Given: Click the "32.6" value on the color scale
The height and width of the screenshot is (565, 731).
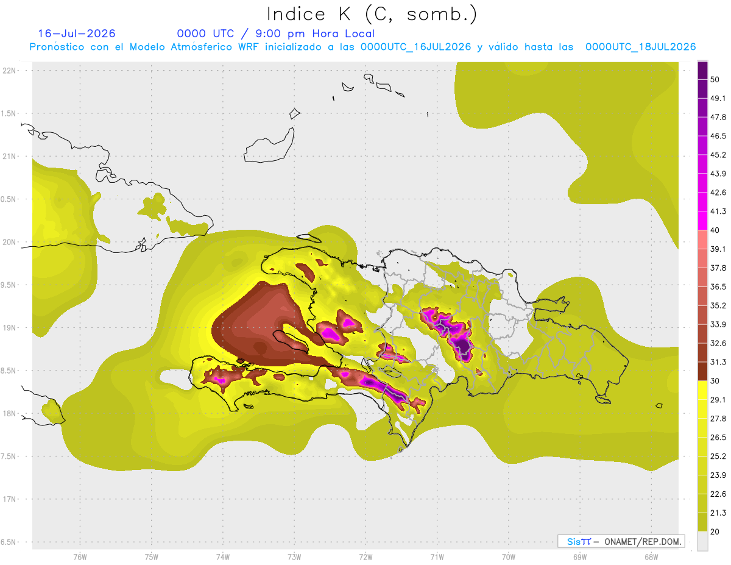Looking at the screenshot, I should click(x=718, y=343).
